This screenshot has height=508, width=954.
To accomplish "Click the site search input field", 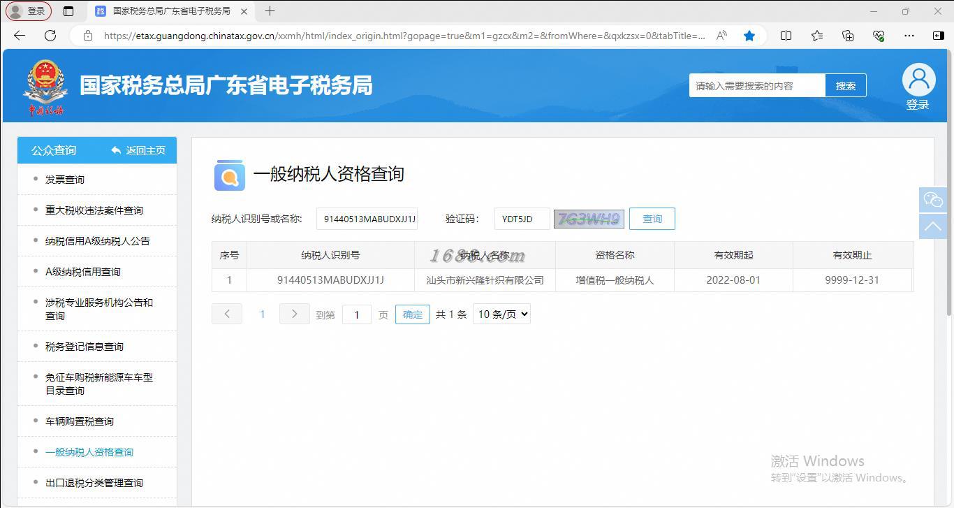I will click(x=757, y=86).
